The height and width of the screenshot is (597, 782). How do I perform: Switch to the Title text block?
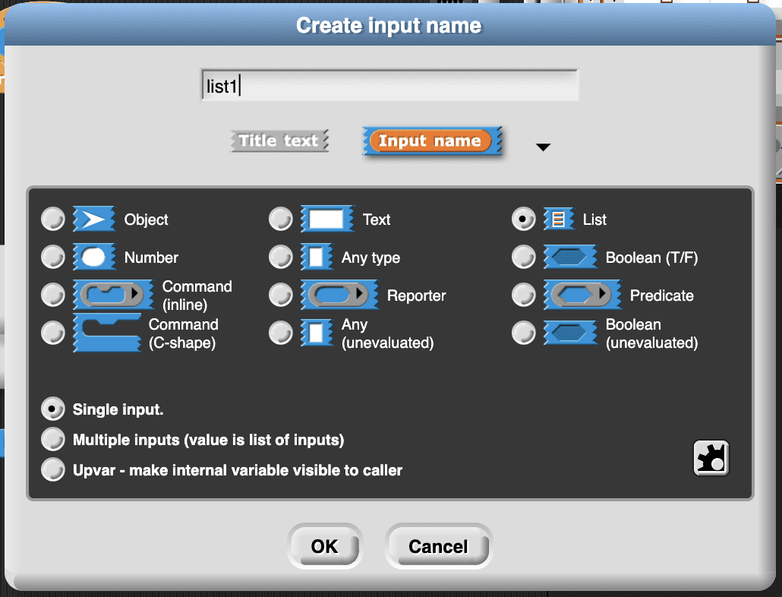pyautogui.click(x=279, y=141)
